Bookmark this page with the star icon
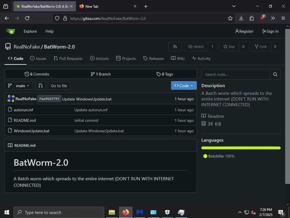Viewport: 290px width, 218px height. point(230,18)
